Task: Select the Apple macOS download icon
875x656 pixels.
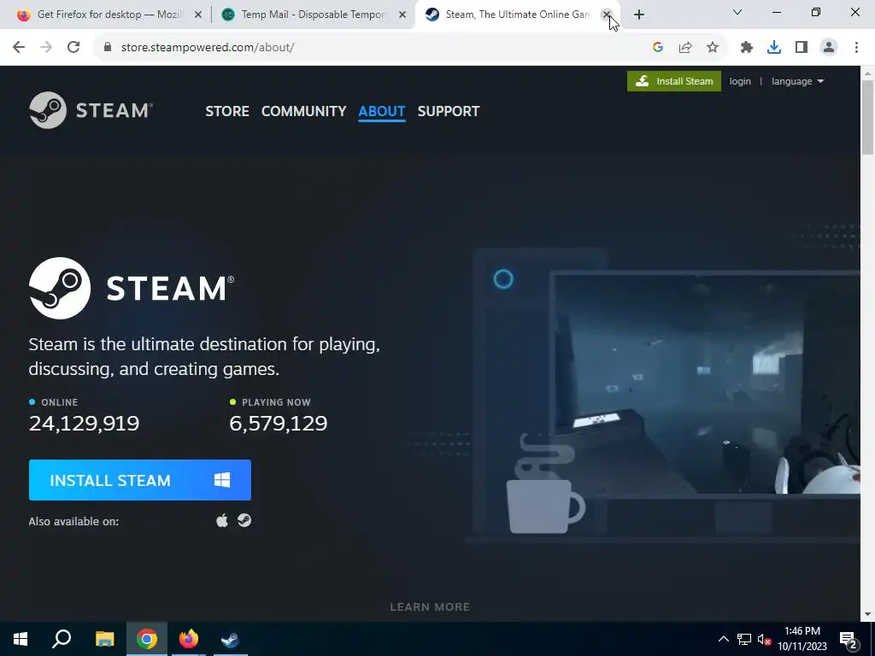Action: point(222,520)
